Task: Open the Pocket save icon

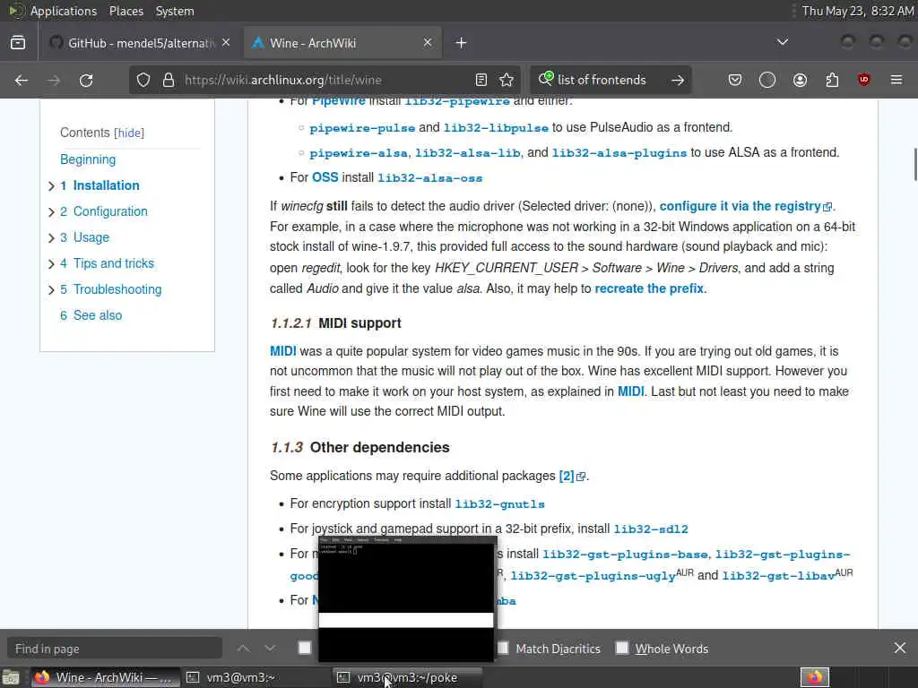Action: click(735, 80)
